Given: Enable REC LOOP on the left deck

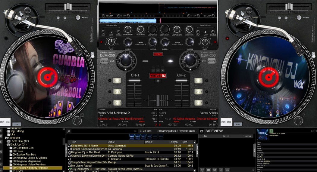Looking at the screenshot, I should click(103, 16).
